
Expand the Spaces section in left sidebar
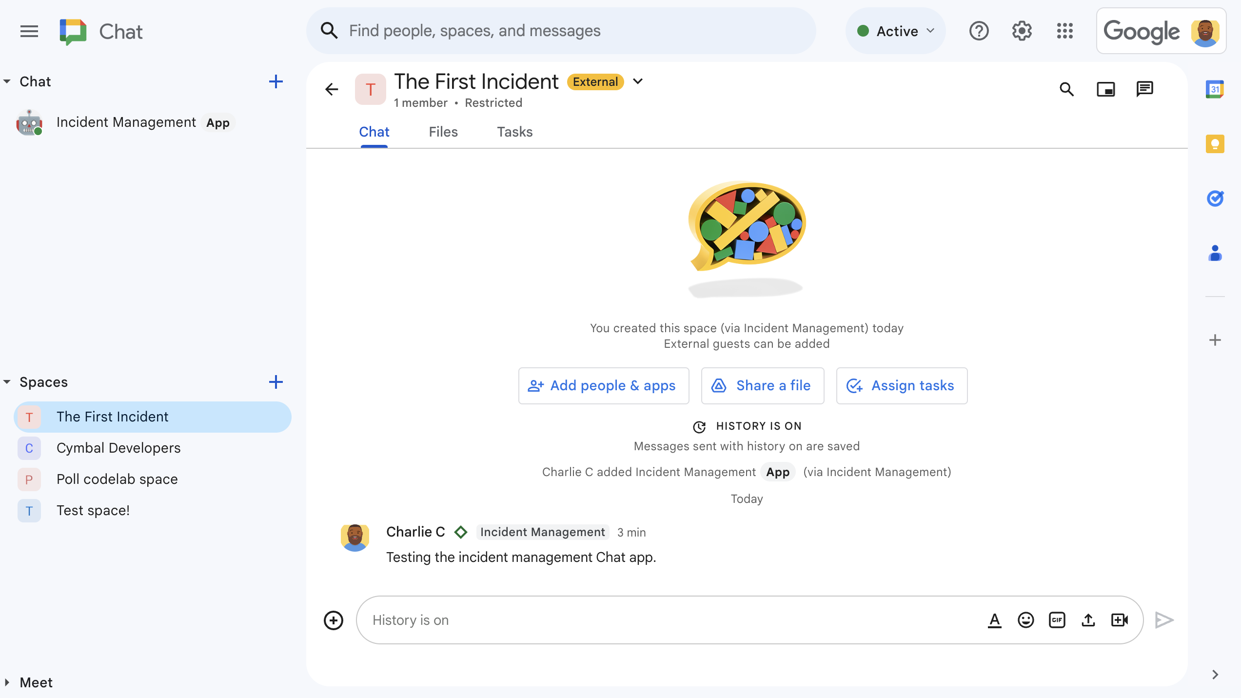(x=8, y=382)
